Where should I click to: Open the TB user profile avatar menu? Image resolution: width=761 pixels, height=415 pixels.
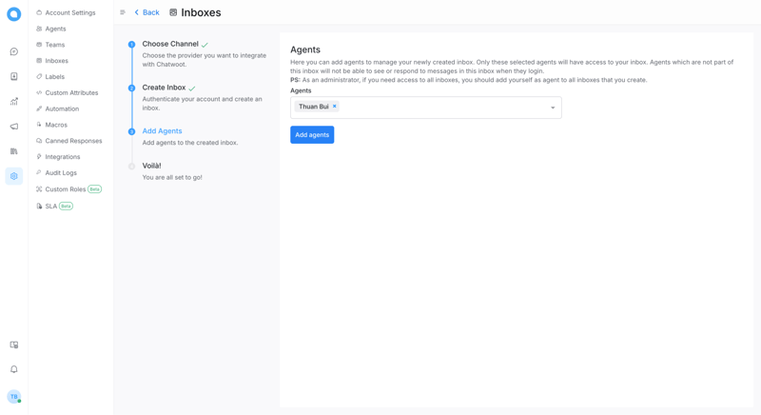pos(14,396)
